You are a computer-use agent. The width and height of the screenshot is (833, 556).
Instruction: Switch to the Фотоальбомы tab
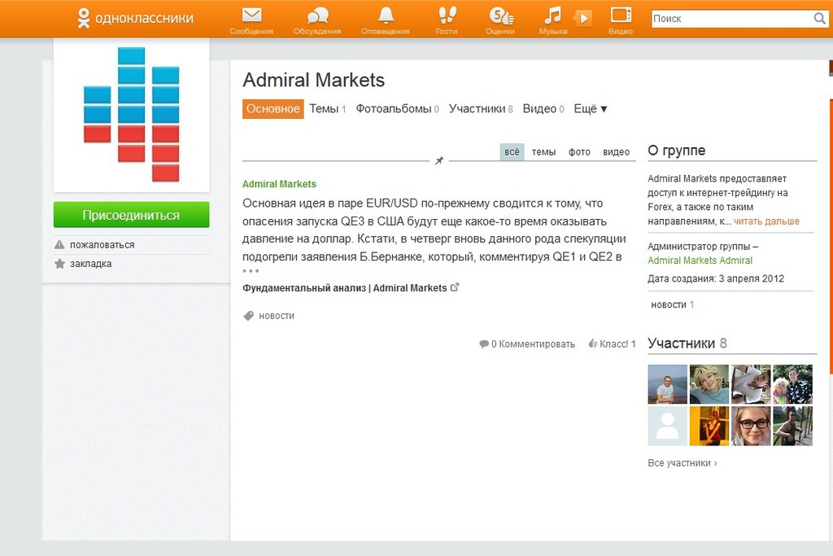pos(397,109)
